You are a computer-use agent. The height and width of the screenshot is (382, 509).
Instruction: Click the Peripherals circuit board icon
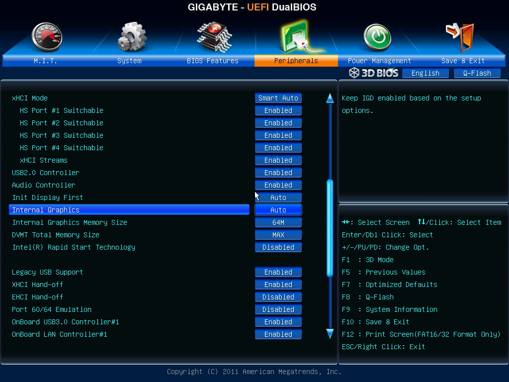pyautogui.click(x=298, y=36)
